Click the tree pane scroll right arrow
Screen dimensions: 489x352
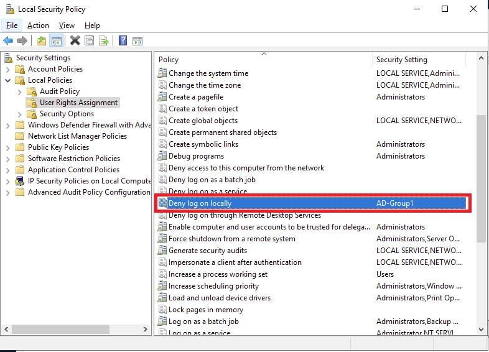(146, 329)
